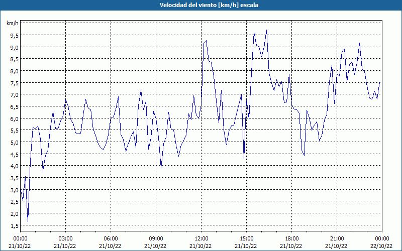Click the "22/10/22" date label
402x251 pixels.
click(381, 246)
